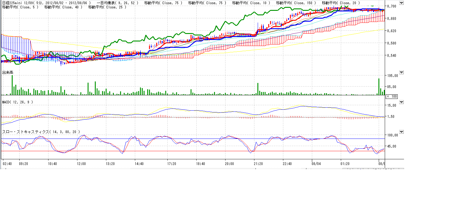Expand the slow stochastics panel dropdown arrow

click(401, 132)
